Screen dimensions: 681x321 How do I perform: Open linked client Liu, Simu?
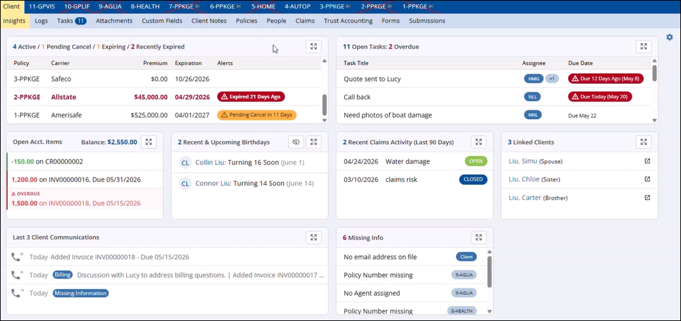click(523, 161)
